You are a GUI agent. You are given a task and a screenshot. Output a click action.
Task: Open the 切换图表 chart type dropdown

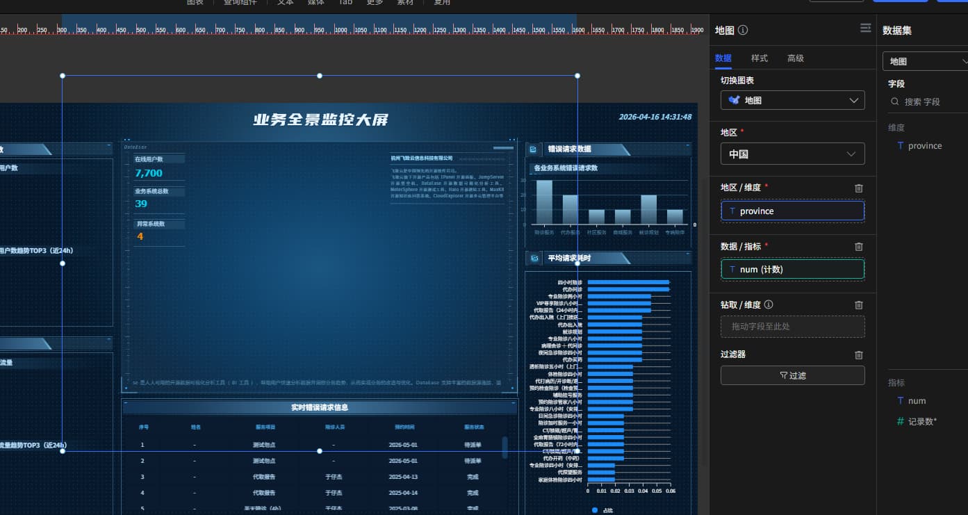coord(792,100)
